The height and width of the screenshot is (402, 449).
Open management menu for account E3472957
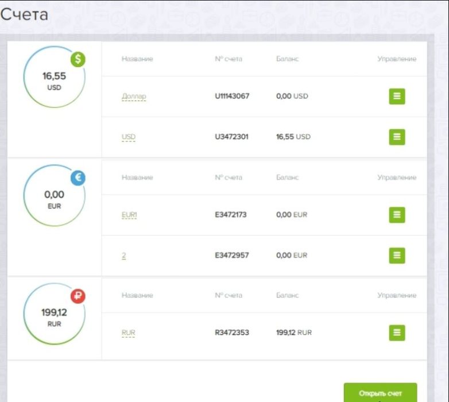coord(397,255)
